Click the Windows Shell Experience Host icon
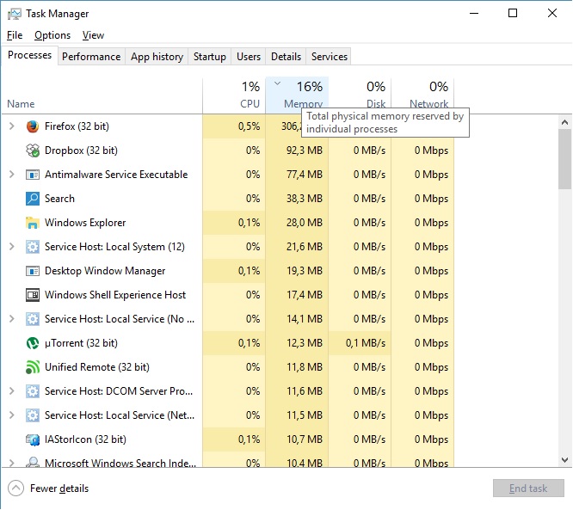The width and height of the screenshot is (573, 510). pos(33,295)
